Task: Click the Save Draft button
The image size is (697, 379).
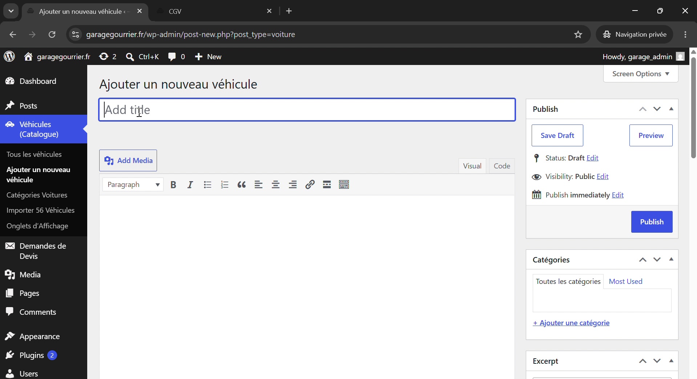Action: (x=557, y=135)
